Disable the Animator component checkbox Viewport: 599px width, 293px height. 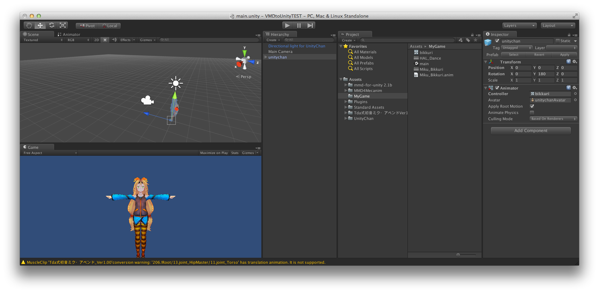pyautogui.click(x=497, y=88)
